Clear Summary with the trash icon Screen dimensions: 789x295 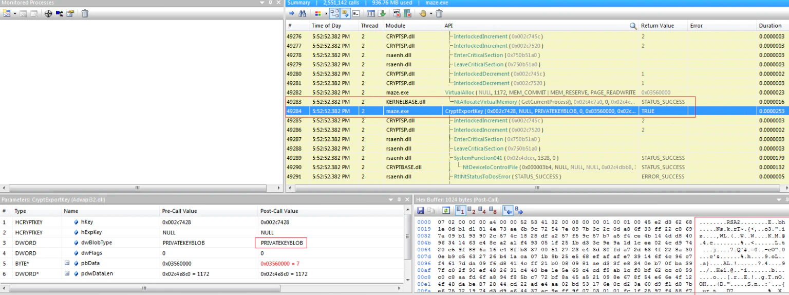pyautogui.click(x=440, y=13)
